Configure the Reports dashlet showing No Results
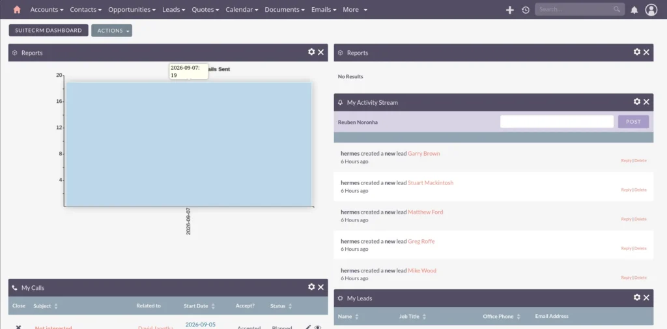This screenshot has height=329, width=667. pyautogui.click(x=637, y=52)
